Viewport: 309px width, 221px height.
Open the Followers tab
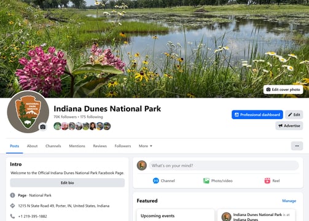coord(123,146)
